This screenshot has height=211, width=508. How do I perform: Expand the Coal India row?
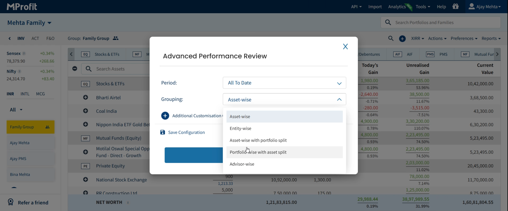[x=85, y=111]
